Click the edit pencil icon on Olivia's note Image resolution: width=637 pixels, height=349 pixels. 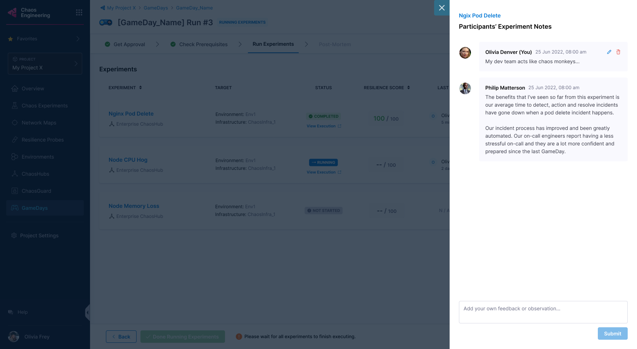tap(609, 52)
